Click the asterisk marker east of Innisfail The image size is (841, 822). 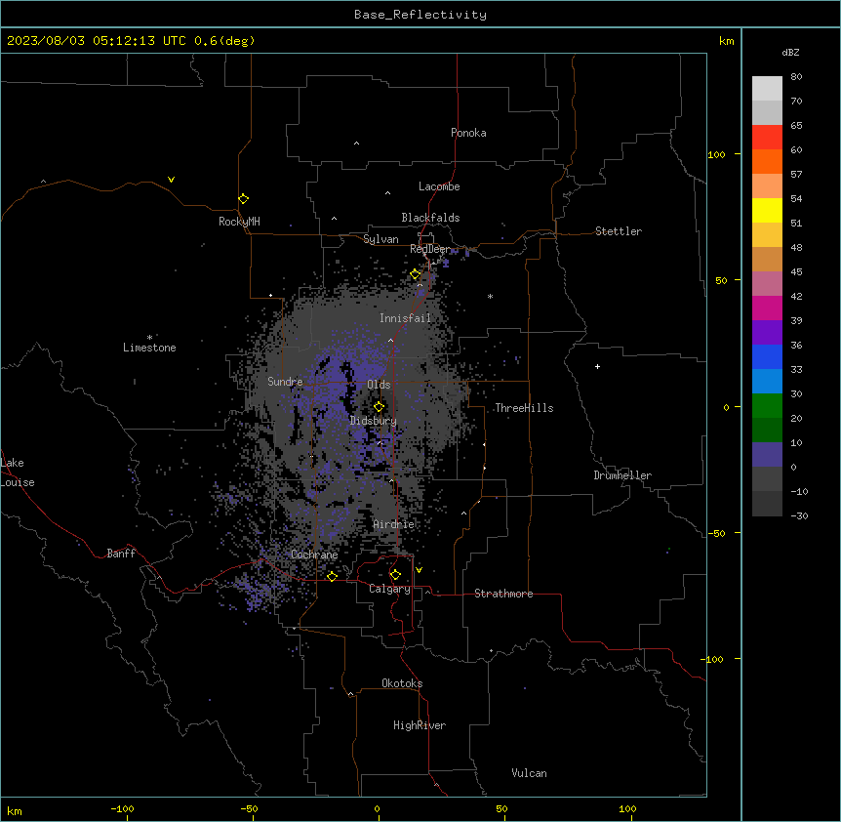[x=490, y=296]
